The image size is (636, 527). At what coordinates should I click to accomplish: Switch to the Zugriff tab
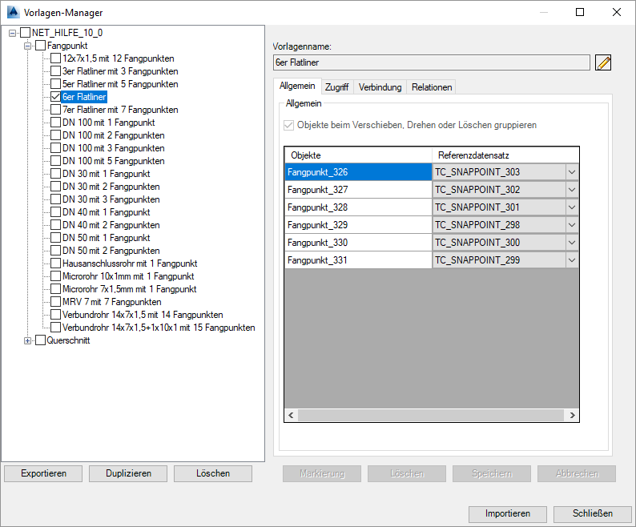click(336, 87)
